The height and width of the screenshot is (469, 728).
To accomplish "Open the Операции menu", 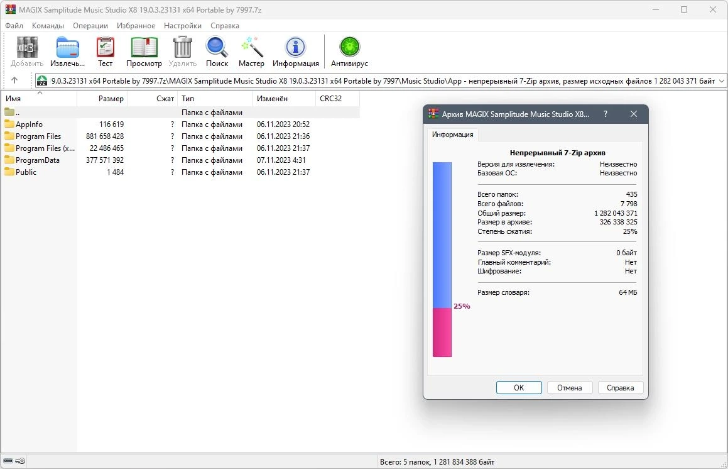I will (90, 26).
